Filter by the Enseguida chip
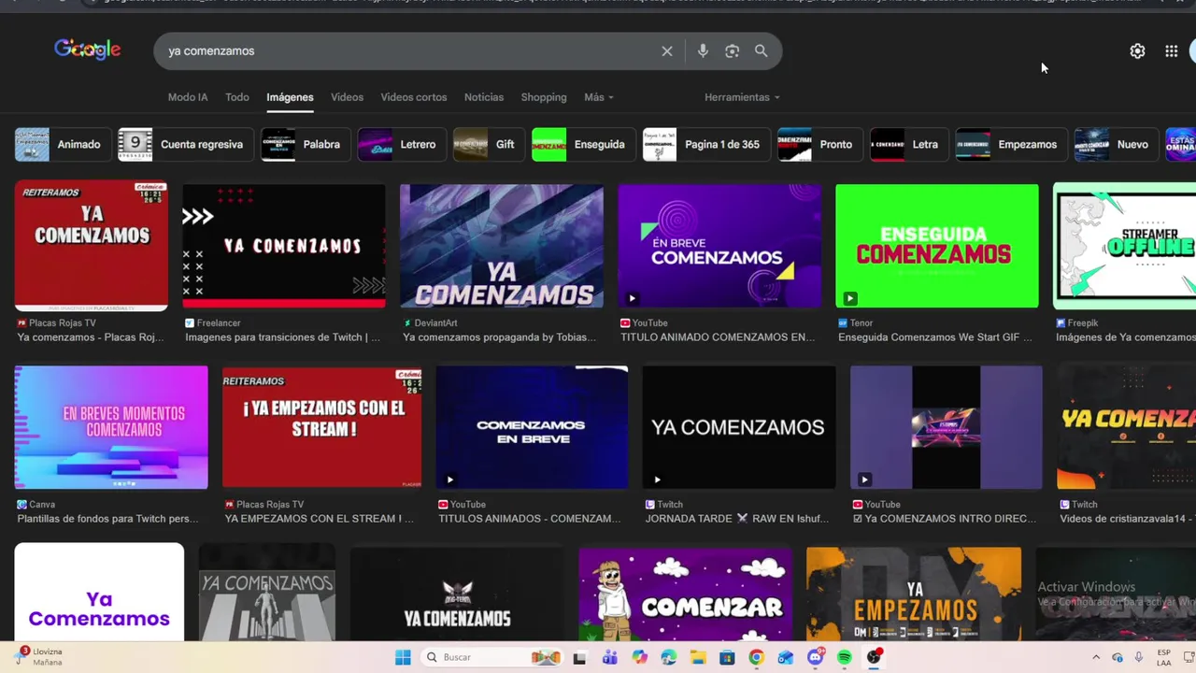This screenshot has width=1196, height=673. 582,145
